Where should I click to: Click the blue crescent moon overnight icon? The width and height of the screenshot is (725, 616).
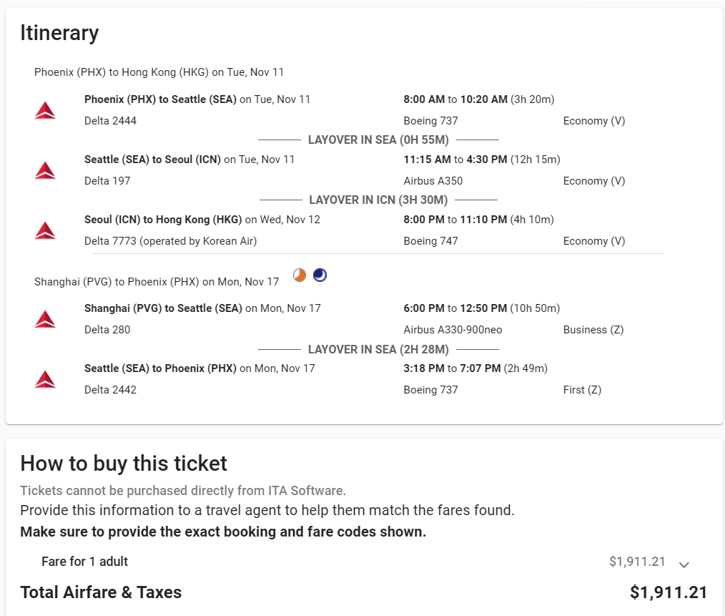[x=320, y=275]
